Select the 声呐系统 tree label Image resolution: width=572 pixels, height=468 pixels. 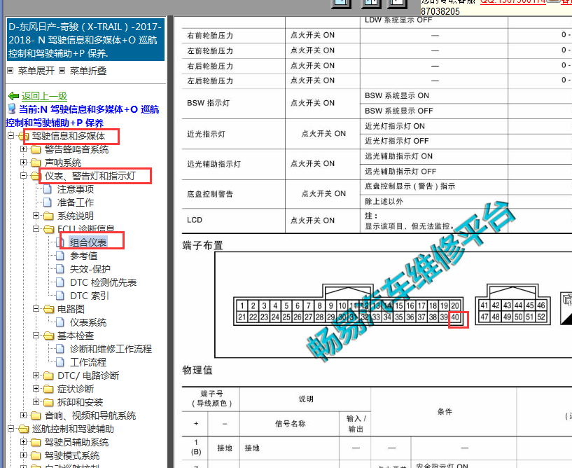[x=63, y=163]
